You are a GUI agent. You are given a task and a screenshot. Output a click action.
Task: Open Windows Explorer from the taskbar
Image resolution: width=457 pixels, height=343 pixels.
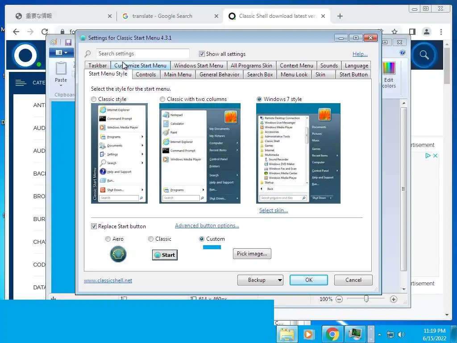[287, 334]
